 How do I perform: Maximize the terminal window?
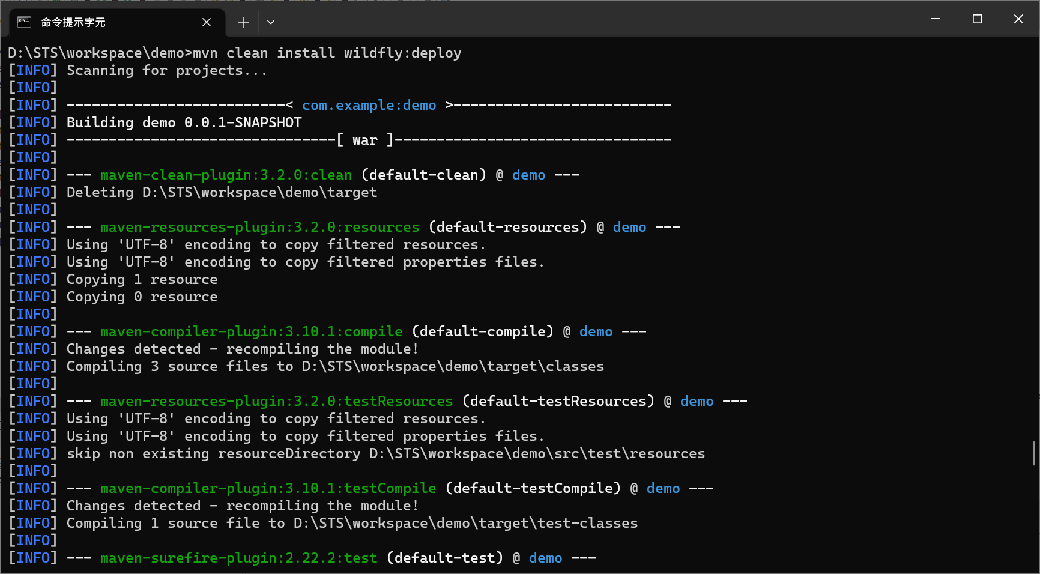(976, 19)
